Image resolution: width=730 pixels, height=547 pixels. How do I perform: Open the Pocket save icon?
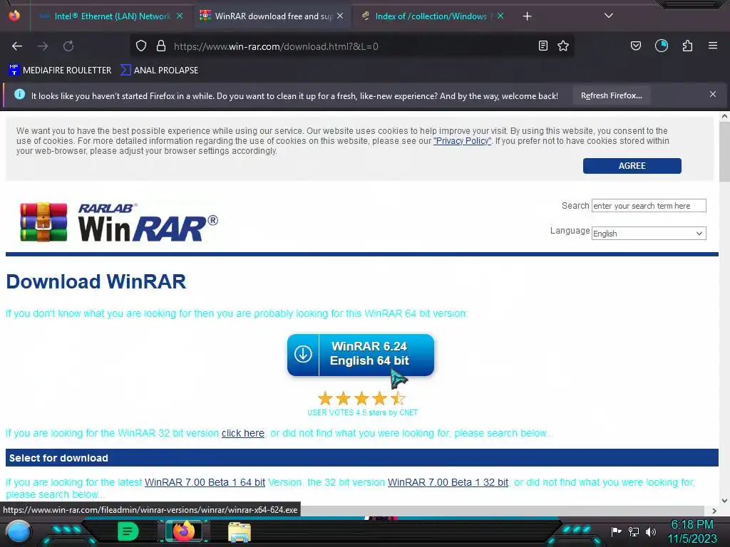[635, 46]
